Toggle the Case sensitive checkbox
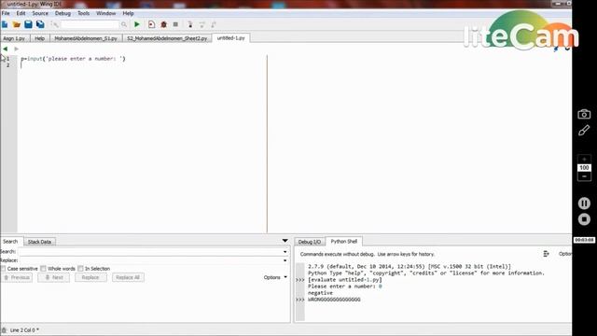 tap(4, 269)
